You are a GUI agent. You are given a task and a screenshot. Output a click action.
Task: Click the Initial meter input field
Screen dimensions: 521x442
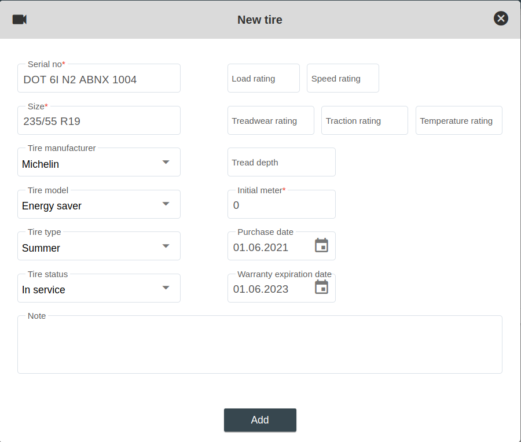coord(281,205)
